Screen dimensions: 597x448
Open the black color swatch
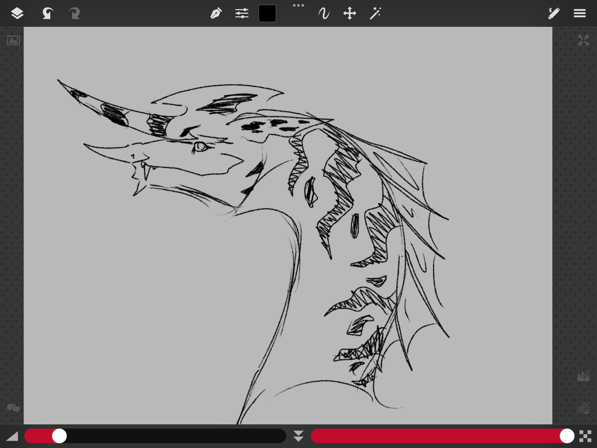[267, 13]
